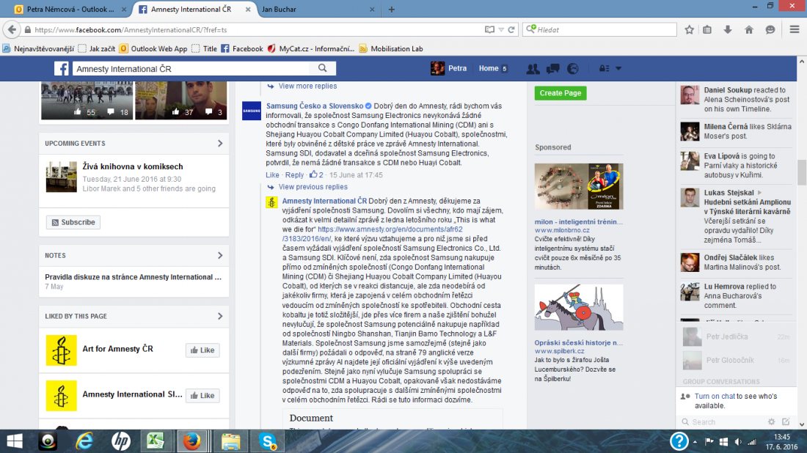Open Facebook privacy shortcuts icon

605,68
